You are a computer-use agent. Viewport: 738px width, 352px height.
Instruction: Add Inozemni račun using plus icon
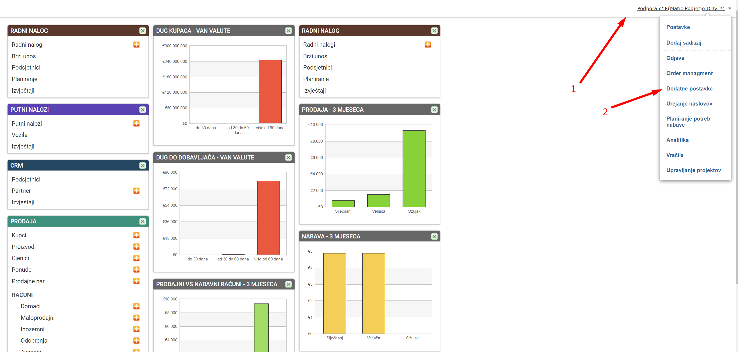pos(136,329)
